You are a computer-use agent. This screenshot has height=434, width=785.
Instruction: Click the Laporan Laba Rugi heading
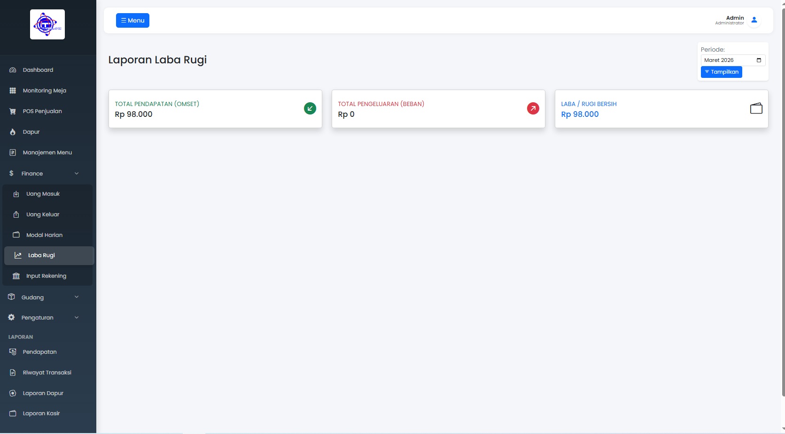click(x=157, y=60)
